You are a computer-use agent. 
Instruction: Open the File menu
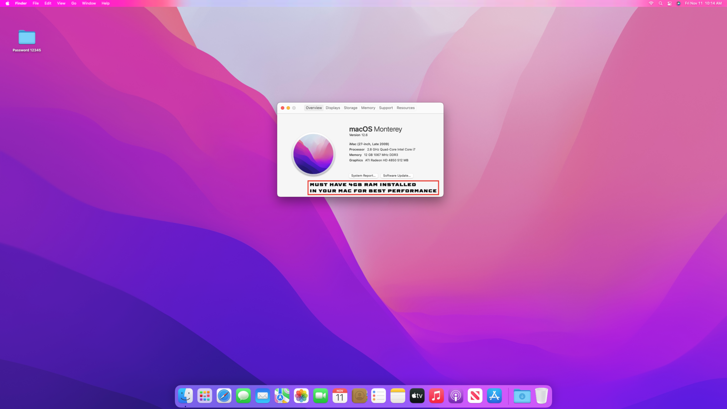pyautogui.click(x=35, y=3)
